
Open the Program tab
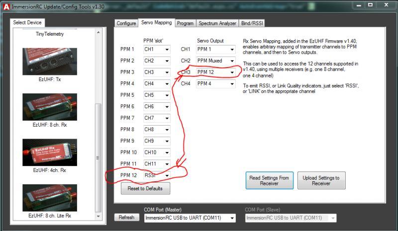pos(185,23)
